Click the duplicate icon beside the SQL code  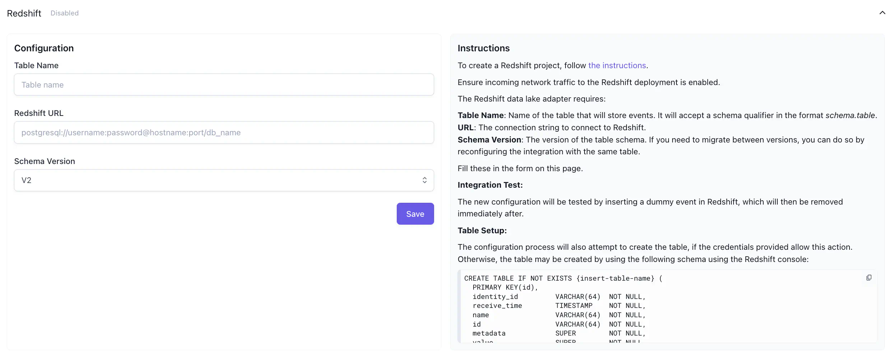[869, 277]
